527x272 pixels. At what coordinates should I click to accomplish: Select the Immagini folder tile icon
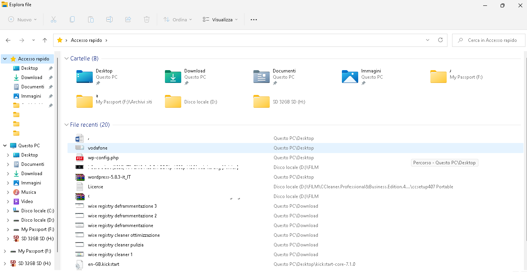point(350,77)
